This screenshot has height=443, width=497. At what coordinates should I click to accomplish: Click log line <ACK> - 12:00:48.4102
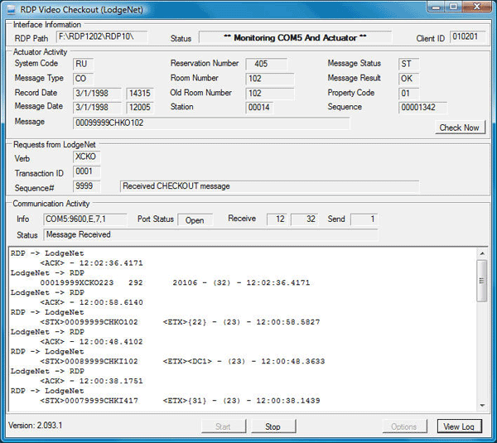[x=91, y=342]
